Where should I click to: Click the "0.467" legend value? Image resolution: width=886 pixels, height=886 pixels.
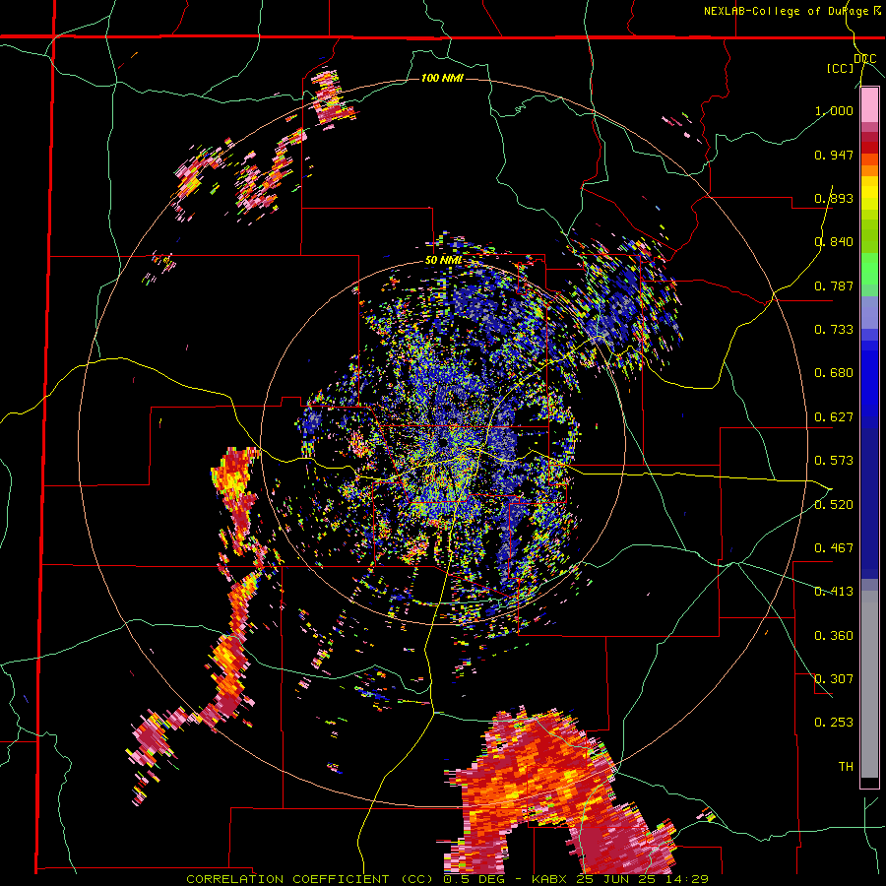tap(834, 548)
